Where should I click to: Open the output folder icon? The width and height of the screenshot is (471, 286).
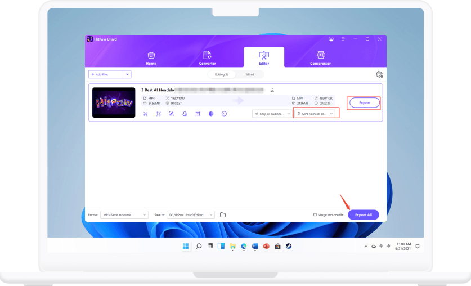click(223, 215)
